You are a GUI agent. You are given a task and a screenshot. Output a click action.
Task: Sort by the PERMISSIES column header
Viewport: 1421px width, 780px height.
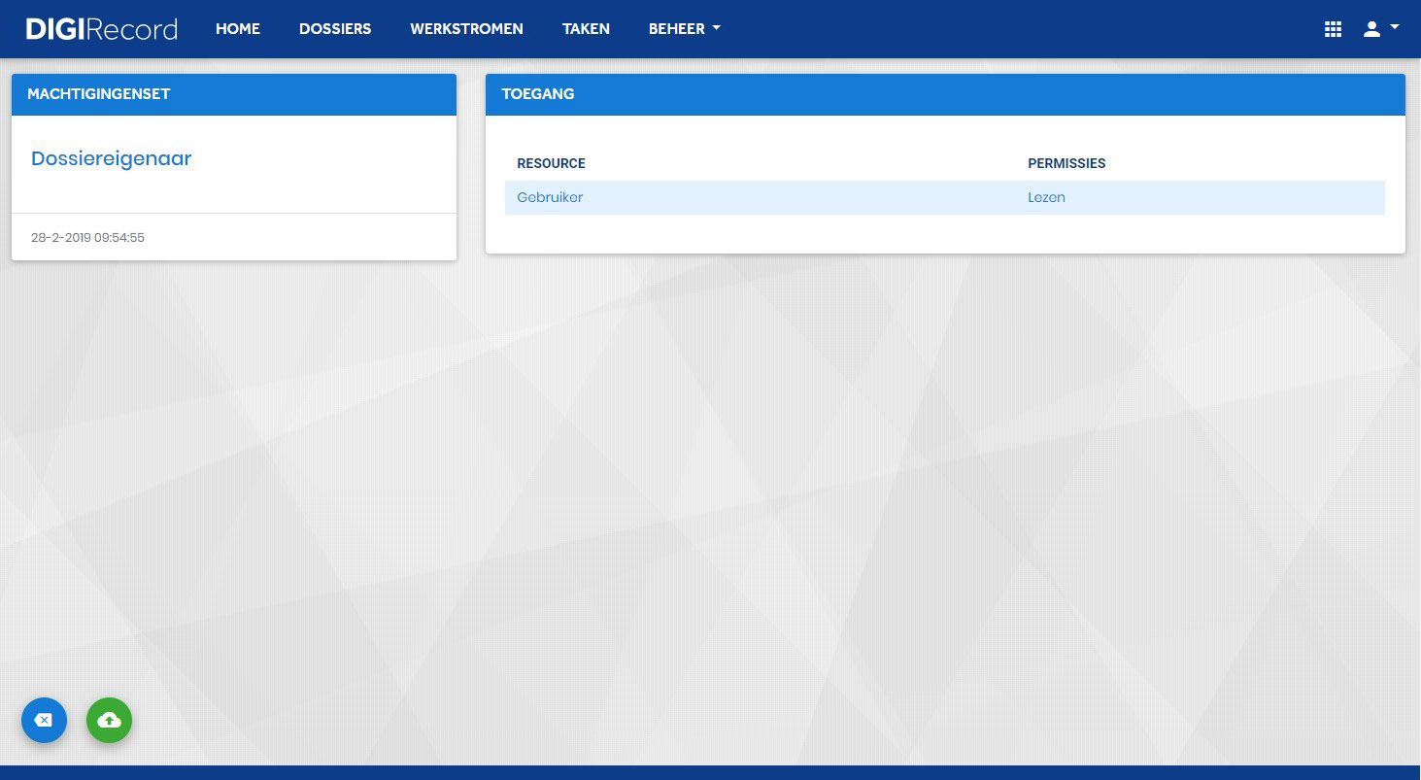click(x=1066, y=163)
